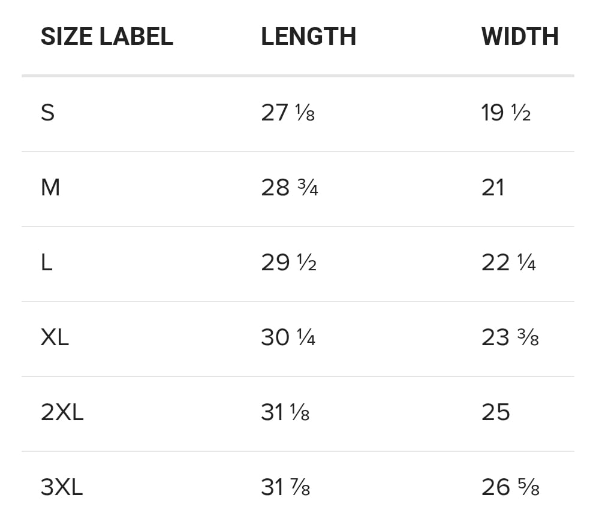Select the 3XL size label cell
Viewport: 599px width, 525px height.
click(x=62, y=487)
